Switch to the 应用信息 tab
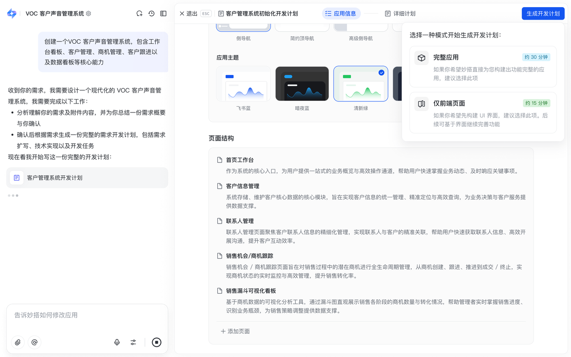The height and width of the screenshot is (357, 571). 341,14
